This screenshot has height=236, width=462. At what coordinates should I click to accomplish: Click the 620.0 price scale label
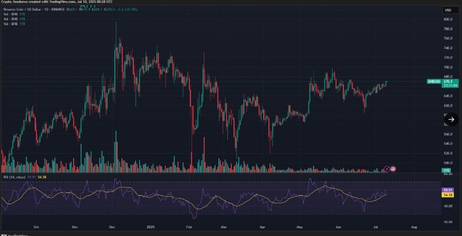[448, 105]
